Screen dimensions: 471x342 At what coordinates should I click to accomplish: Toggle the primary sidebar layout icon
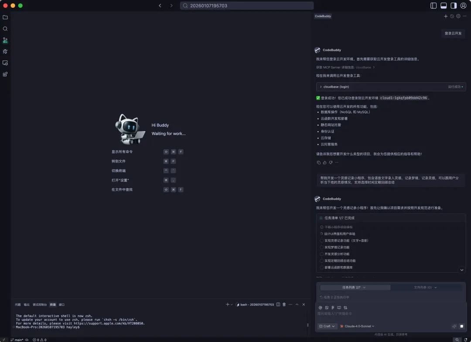point(433,6)
